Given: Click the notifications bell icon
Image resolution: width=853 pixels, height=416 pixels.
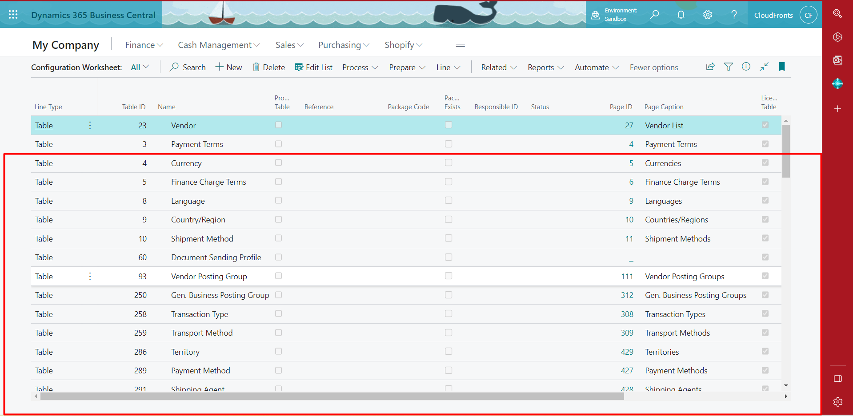Looking at the screenshot, I should coord(681,15).
